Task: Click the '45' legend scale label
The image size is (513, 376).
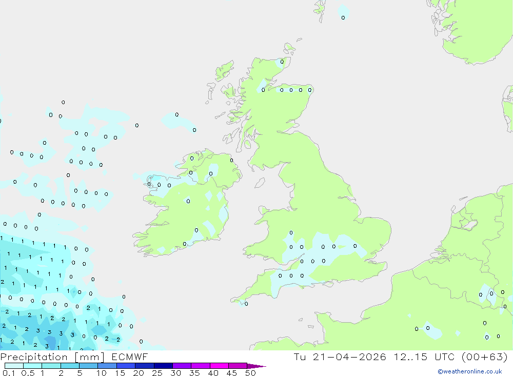Action: [232, 373]
